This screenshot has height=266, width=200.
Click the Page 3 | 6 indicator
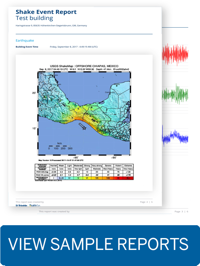click(x=181, y=211)
